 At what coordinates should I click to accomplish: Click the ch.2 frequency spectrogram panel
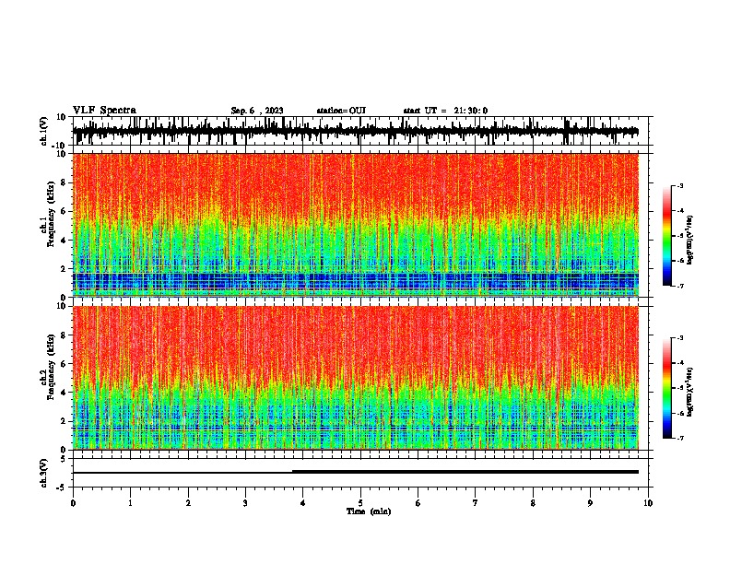(x=356, y=378)
